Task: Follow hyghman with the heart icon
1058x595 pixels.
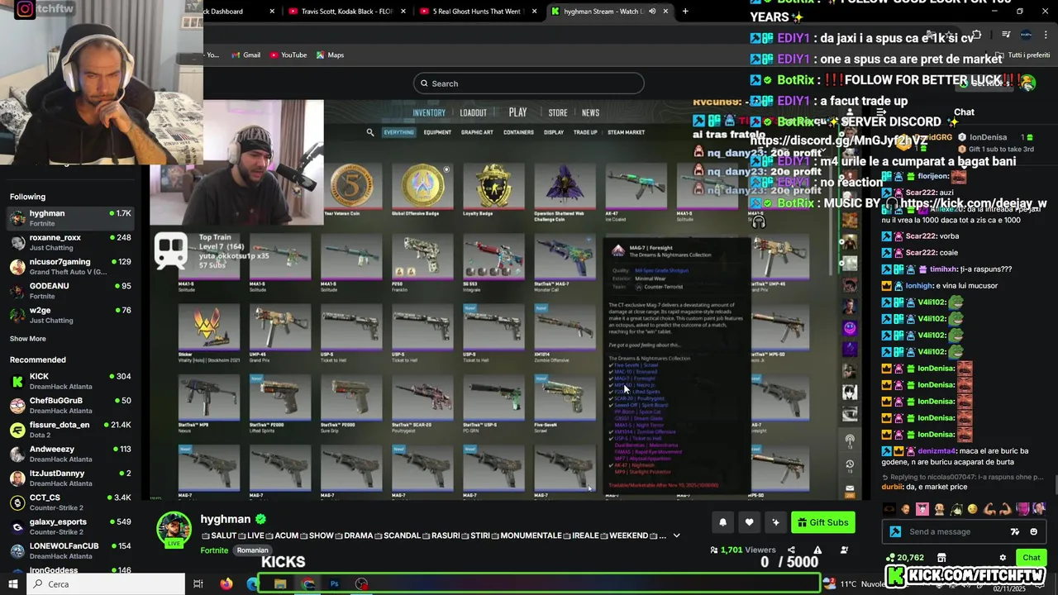Action: pyautogui.click(x=749, y=522)
